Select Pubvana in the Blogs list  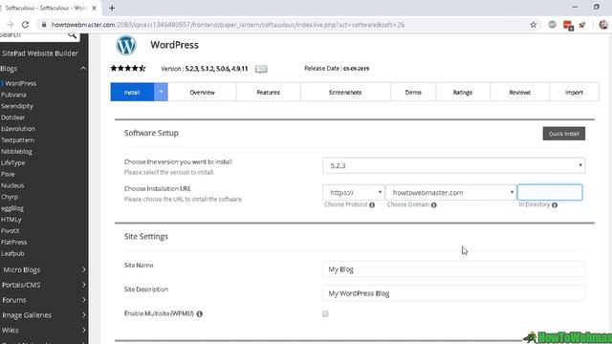coord(13,95)
